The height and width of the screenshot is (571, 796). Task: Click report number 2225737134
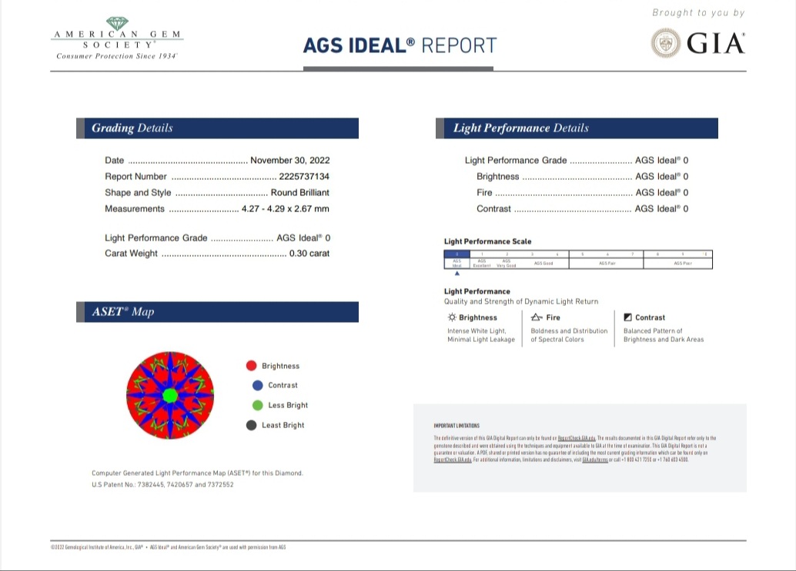304,176
